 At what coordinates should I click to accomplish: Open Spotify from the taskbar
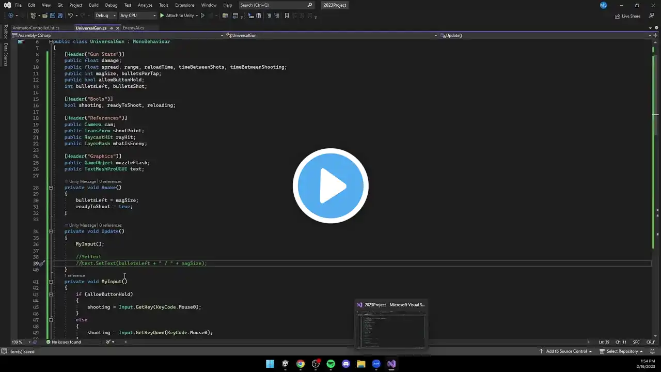tap(330, 364)
